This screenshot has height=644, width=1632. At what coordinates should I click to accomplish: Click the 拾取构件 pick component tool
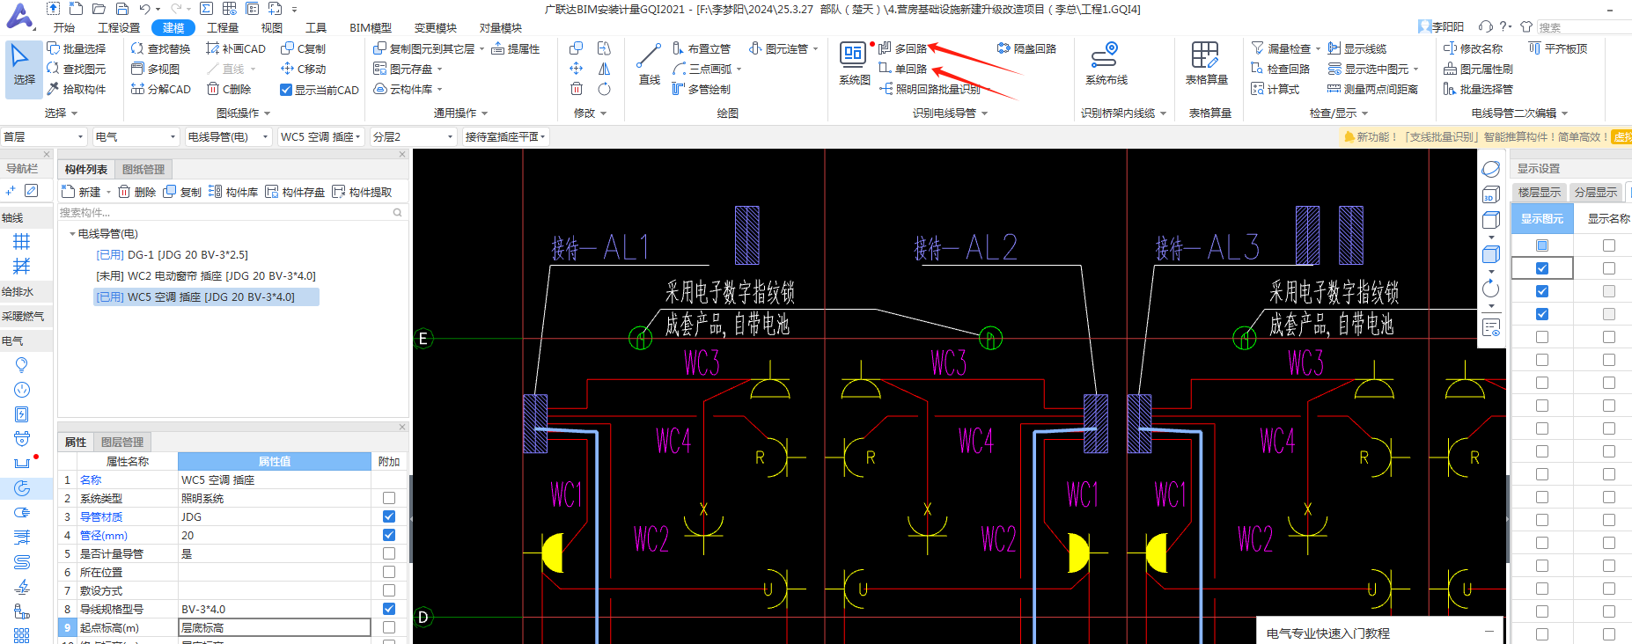coord(76,89)
